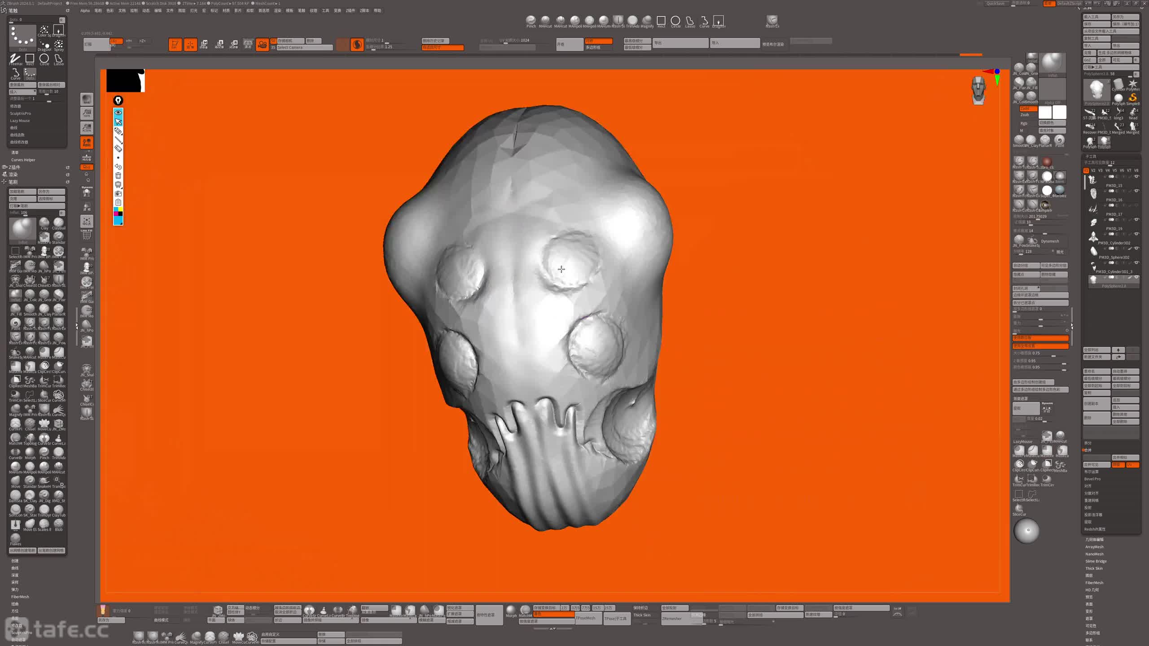This screenshot has width=1149, height=646.
Task: Click the trash icon in canvas toolbar
Action: pyautogui.click(x=118, y=175)
